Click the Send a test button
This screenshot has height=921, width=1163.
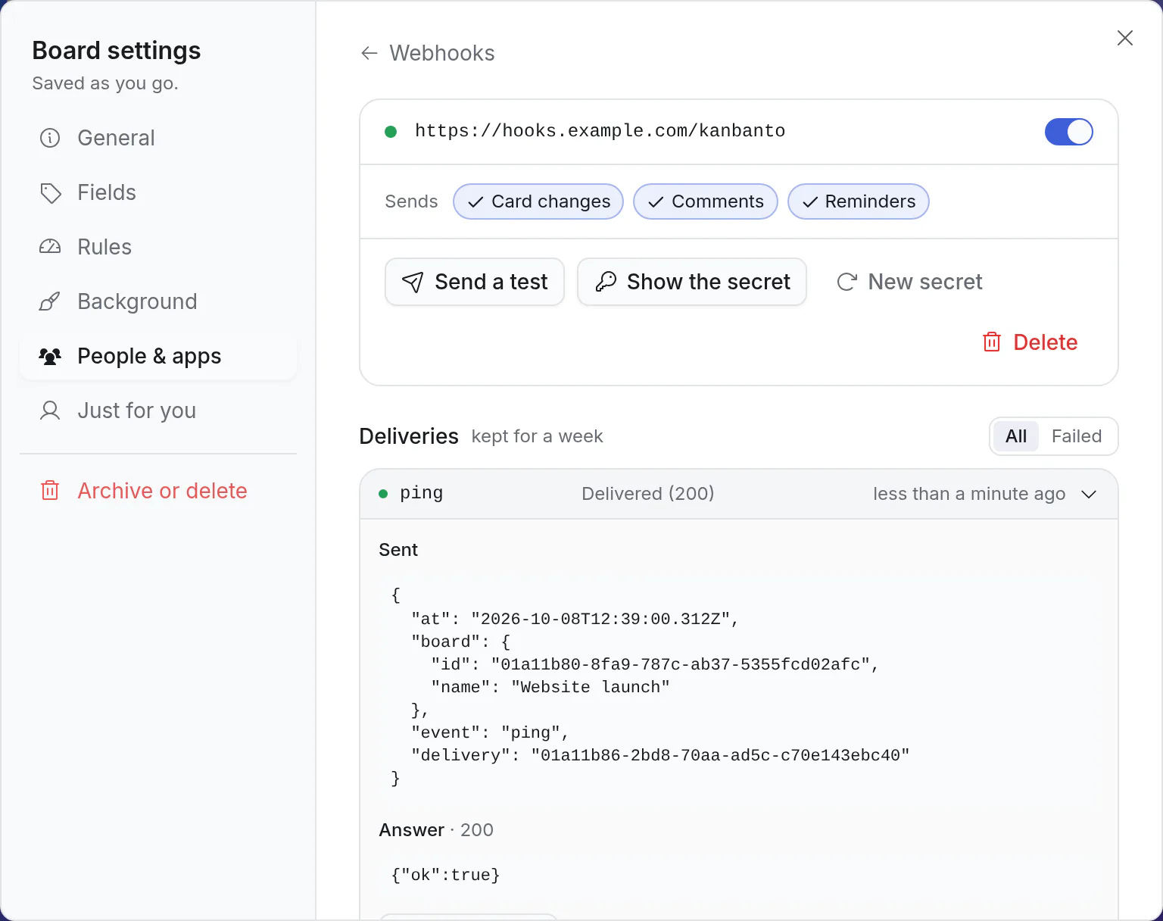(x=475, y=282)
